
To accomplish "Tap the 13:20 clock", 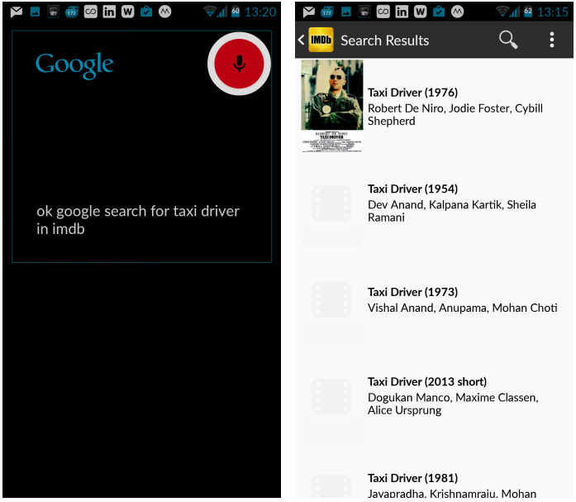I will (x=260, y=12).
